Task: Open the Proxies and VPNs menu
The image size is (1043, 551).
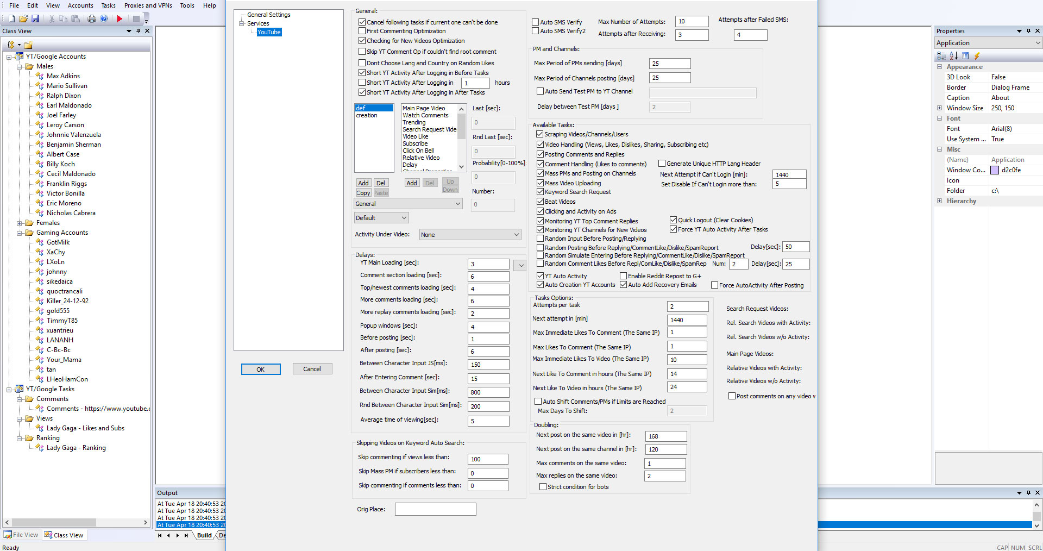Action: [148, 5]
